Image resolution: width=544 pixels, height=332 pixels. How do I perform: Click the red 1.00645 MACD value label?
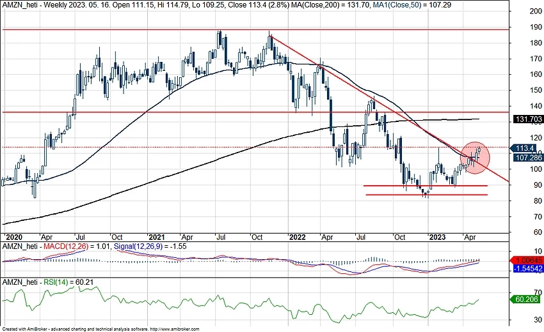click(x=527, y=260)
